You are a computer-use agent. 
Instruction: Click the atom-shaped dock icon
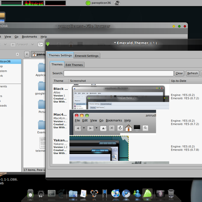pyautogui.click(x=94, y=193)
